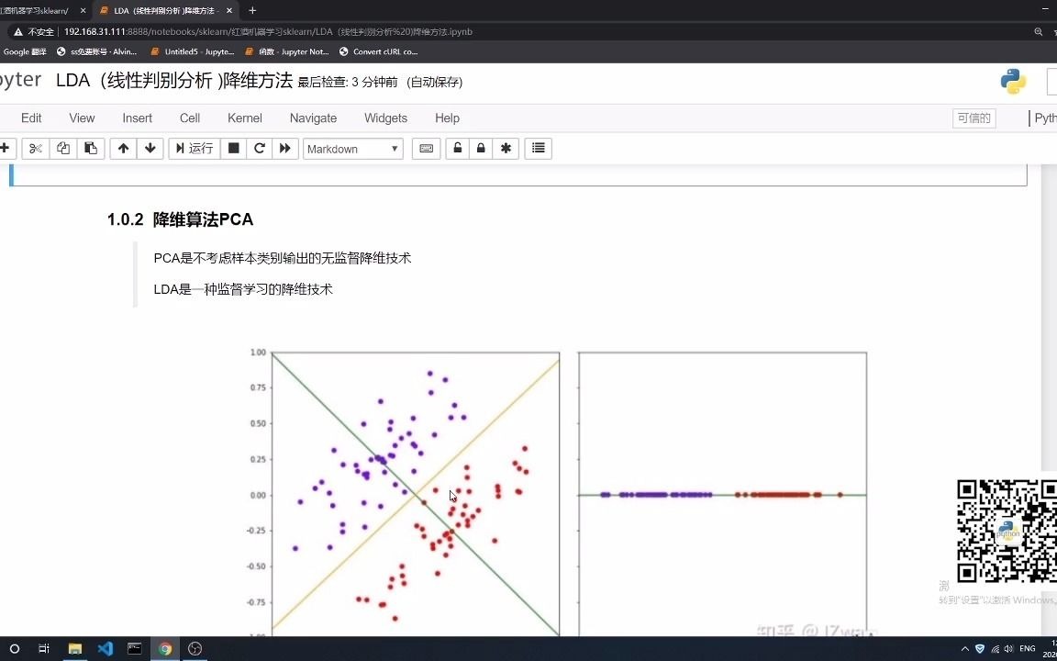Paste cells below
The image size is (1057, 661).
click(90, 148)
